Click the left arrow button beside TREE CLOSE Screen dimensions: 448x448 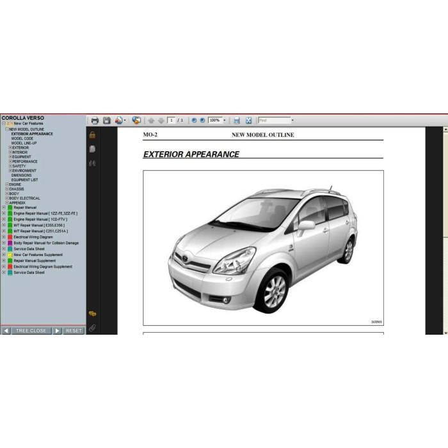(x=6, y=331)
